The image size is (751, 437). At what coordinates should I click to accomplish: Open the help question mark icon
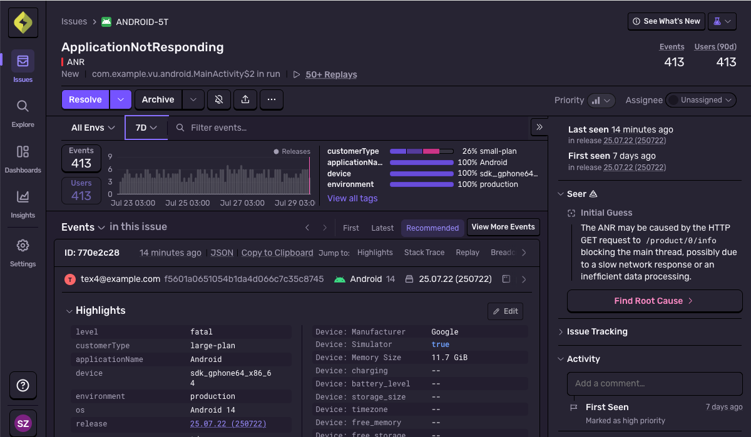click(23, 385)
